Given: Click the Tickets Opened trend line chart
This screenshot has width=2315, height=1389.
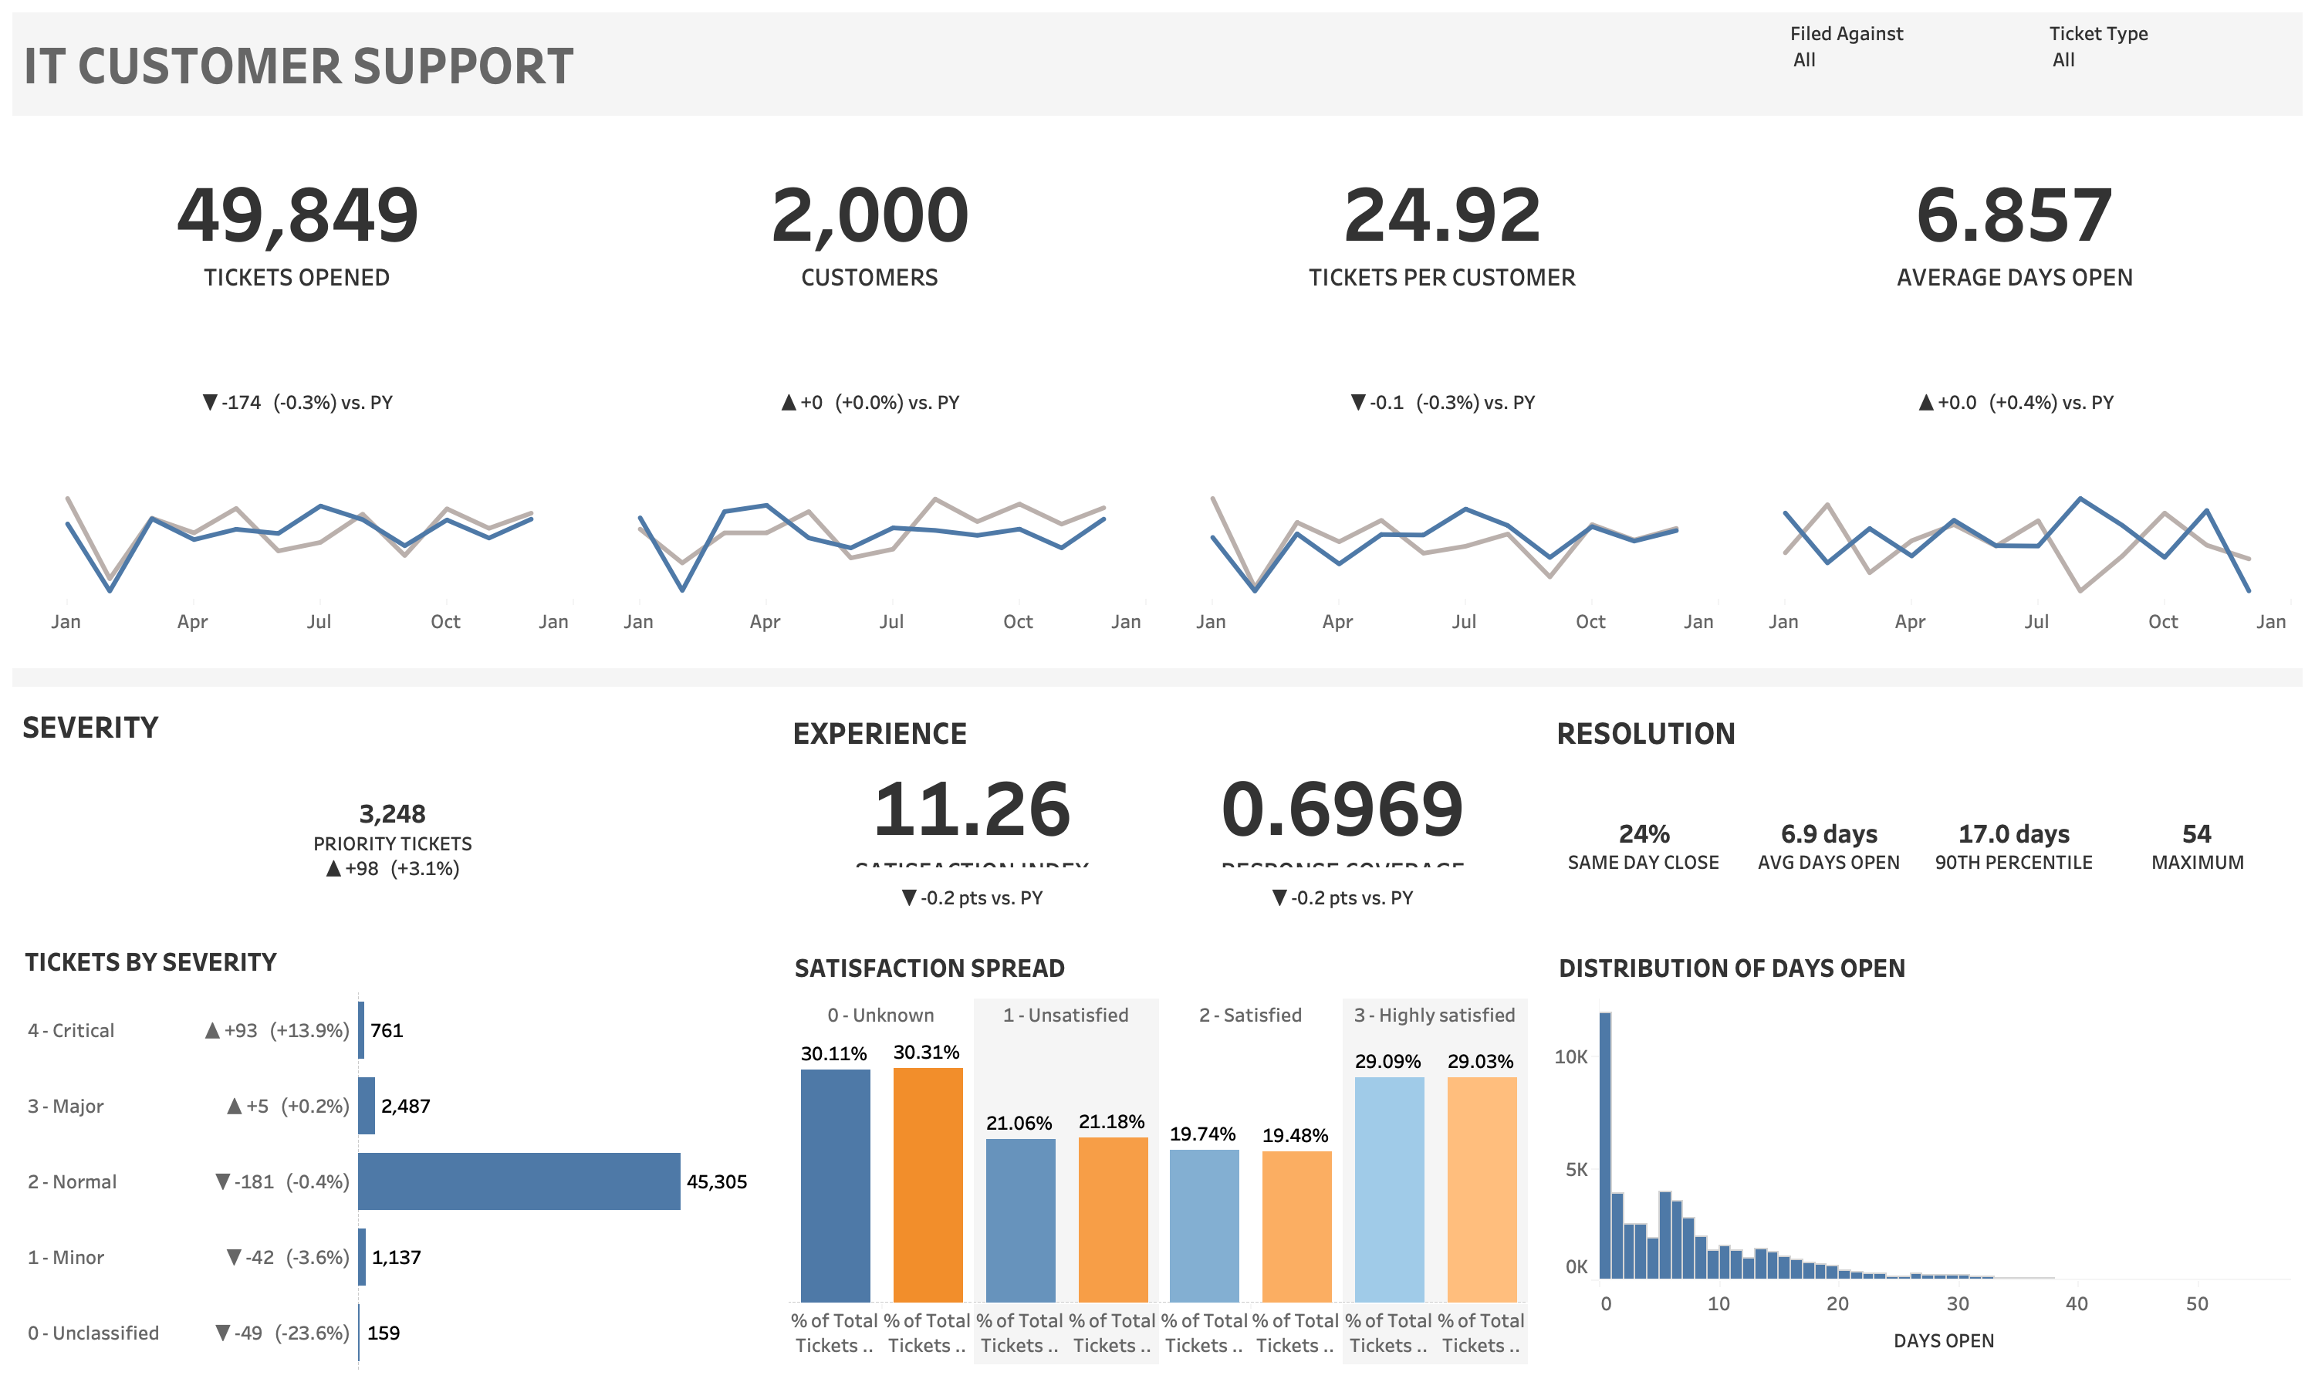Looking at the screenshot, I should pyautogui.click(x=299, y=545).
